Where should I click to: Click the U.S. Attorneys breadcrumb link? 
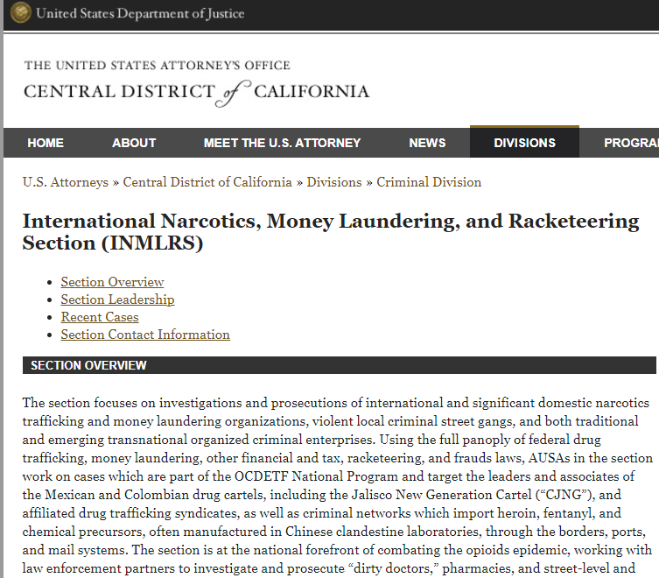pos(66,182)
